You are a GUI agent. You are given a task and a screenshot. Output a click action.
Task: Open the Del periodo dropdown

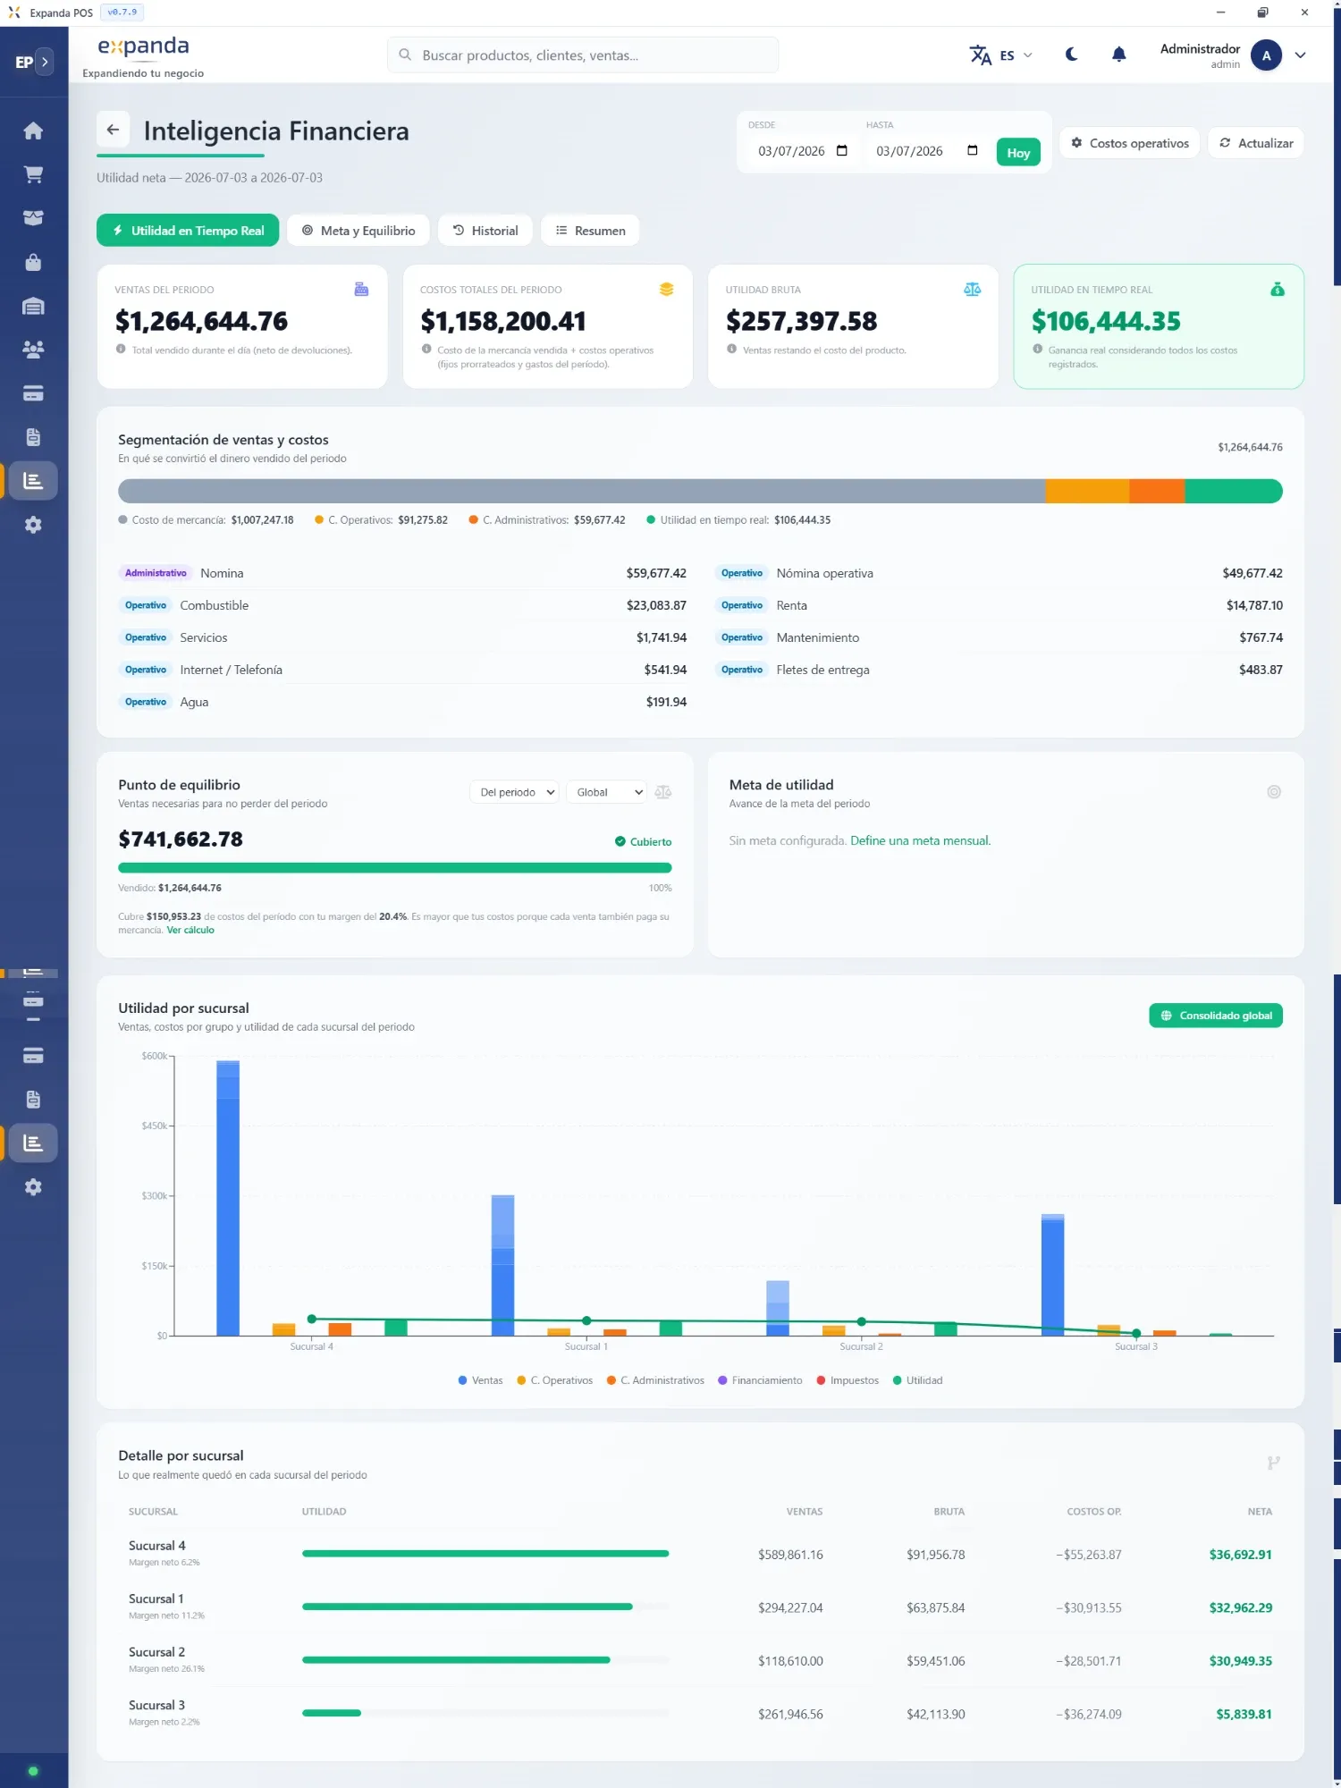515,792
